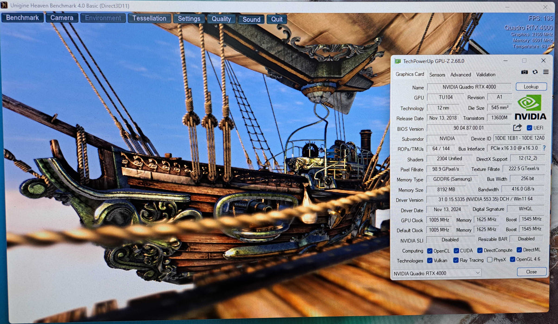Click the Resizable BAR Disabled field
Image resolution: width=558 pixels, height=324 pixels.
(526, 239)
